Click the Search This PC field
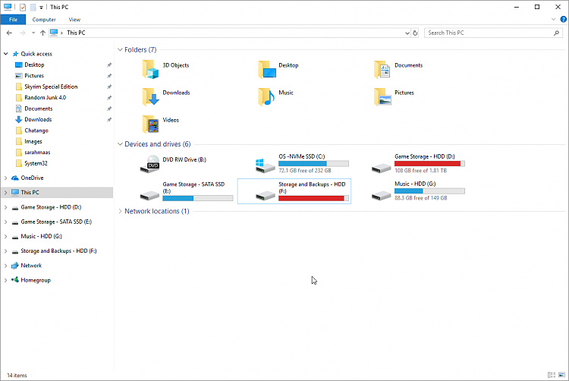 click(494, 33)
